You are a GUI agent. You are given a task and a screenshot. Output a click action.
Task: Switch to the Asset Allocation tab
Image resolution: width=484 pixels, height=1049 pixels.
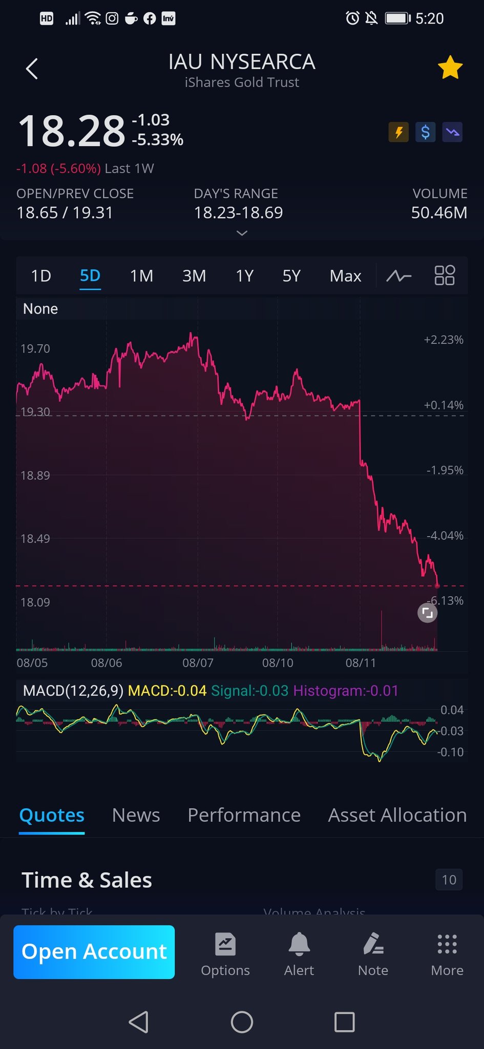pyautogui.click(x=397, y=815)
